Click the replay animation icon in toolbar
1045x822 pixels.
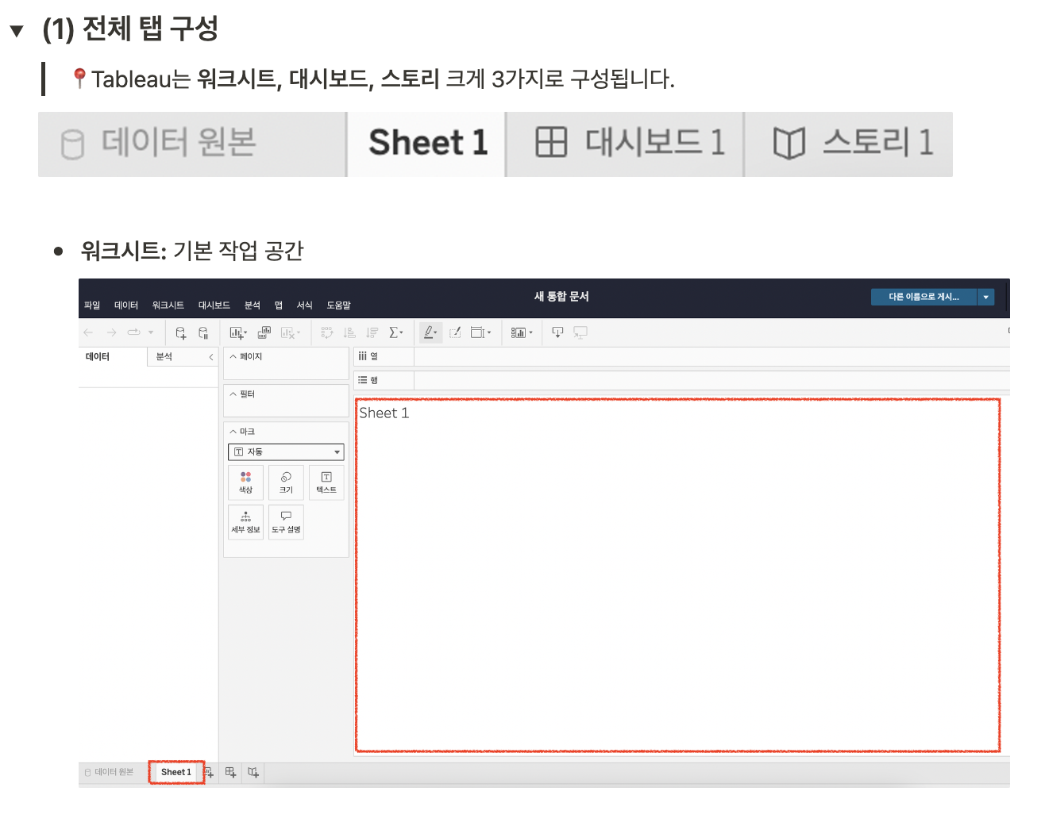pyautogui.click(x=133, y=332)
